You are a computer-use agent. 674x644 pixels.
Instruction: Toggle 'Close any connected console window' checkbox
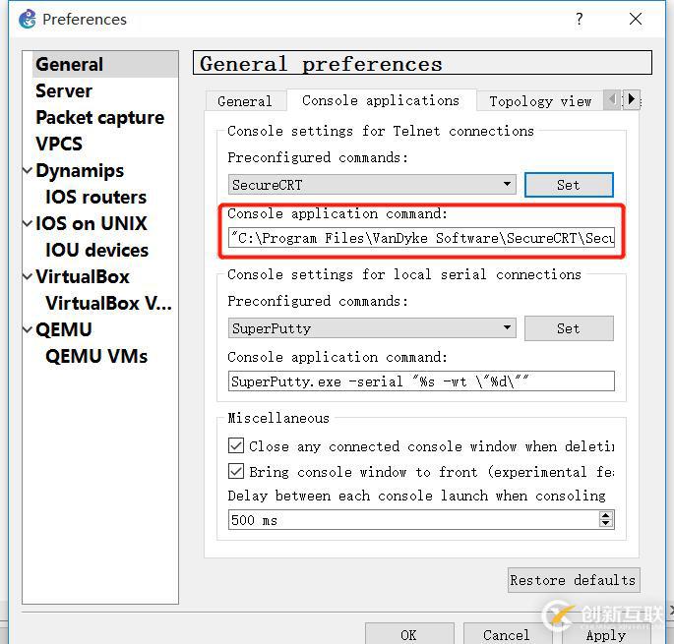click(x=236, y=446)
